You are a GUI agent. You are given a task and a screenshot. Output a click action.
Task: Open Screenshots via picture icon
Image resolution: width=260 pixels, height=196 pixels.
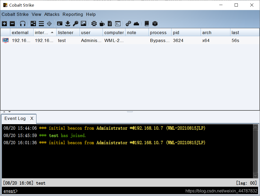pos(83,24)
